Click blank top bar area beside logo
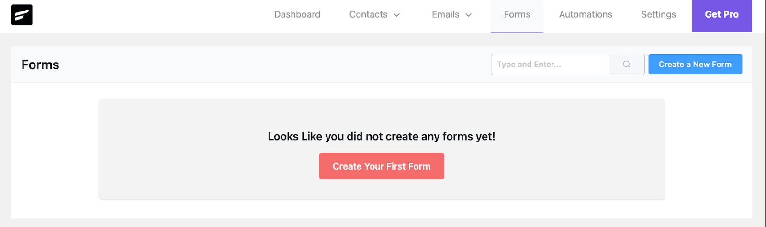The image size is (766, 227). [x=144, y=15]
